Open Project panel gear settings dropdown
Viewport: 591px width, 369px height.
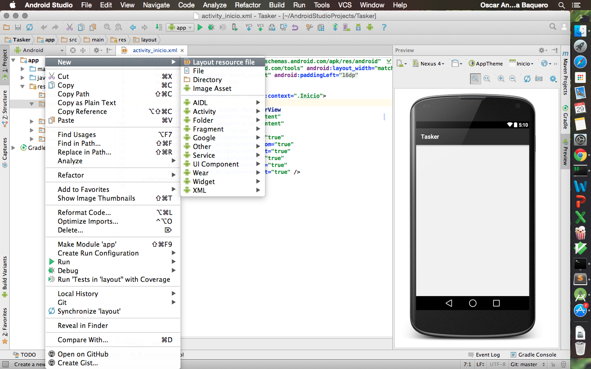tap(97, 50)
